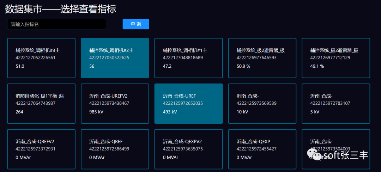The width and height of the screenshot is (381, 172).
Task: Click the indicator name search input
Action: (56, 24)
